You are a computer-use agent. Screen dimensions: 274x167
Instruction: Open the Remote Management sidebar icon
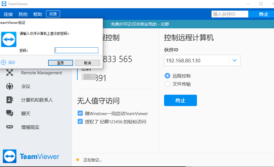coord(10,73)
